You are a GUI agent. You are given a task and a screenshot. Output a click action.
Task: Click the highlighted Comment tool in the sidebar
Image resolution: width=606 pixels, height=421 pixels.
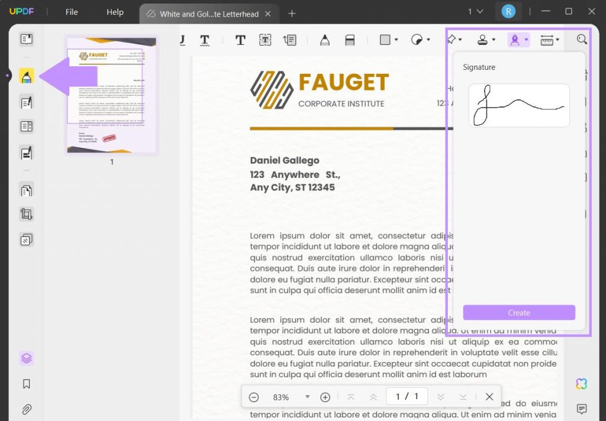coord(26,75)
